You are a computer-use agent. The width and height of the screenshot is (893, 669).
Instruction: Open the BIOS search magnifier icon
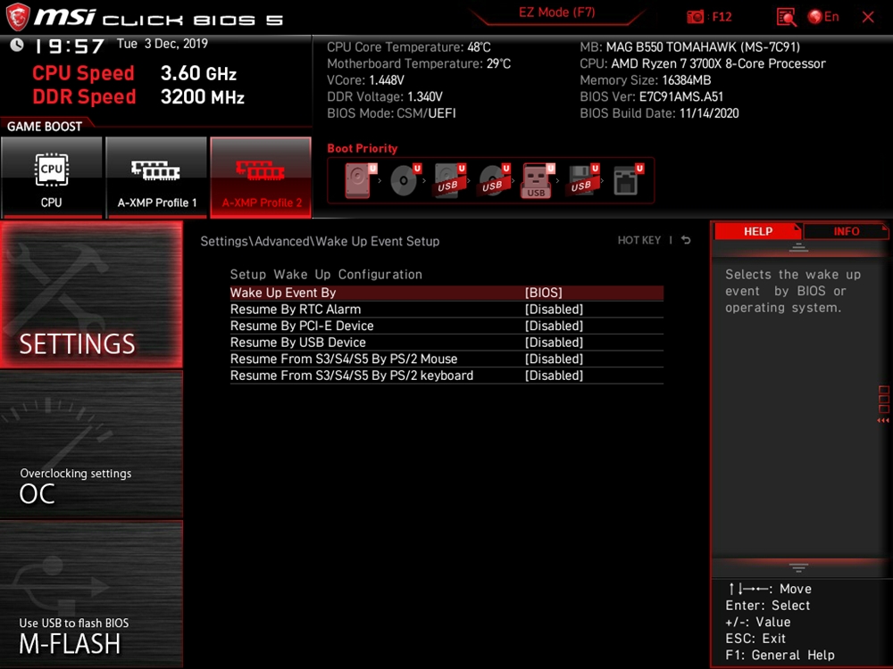(x=786, y=17)
